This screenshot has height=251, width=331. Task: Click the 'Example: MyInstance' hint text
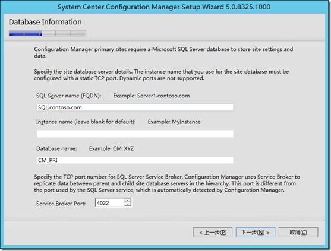point(174,122)
